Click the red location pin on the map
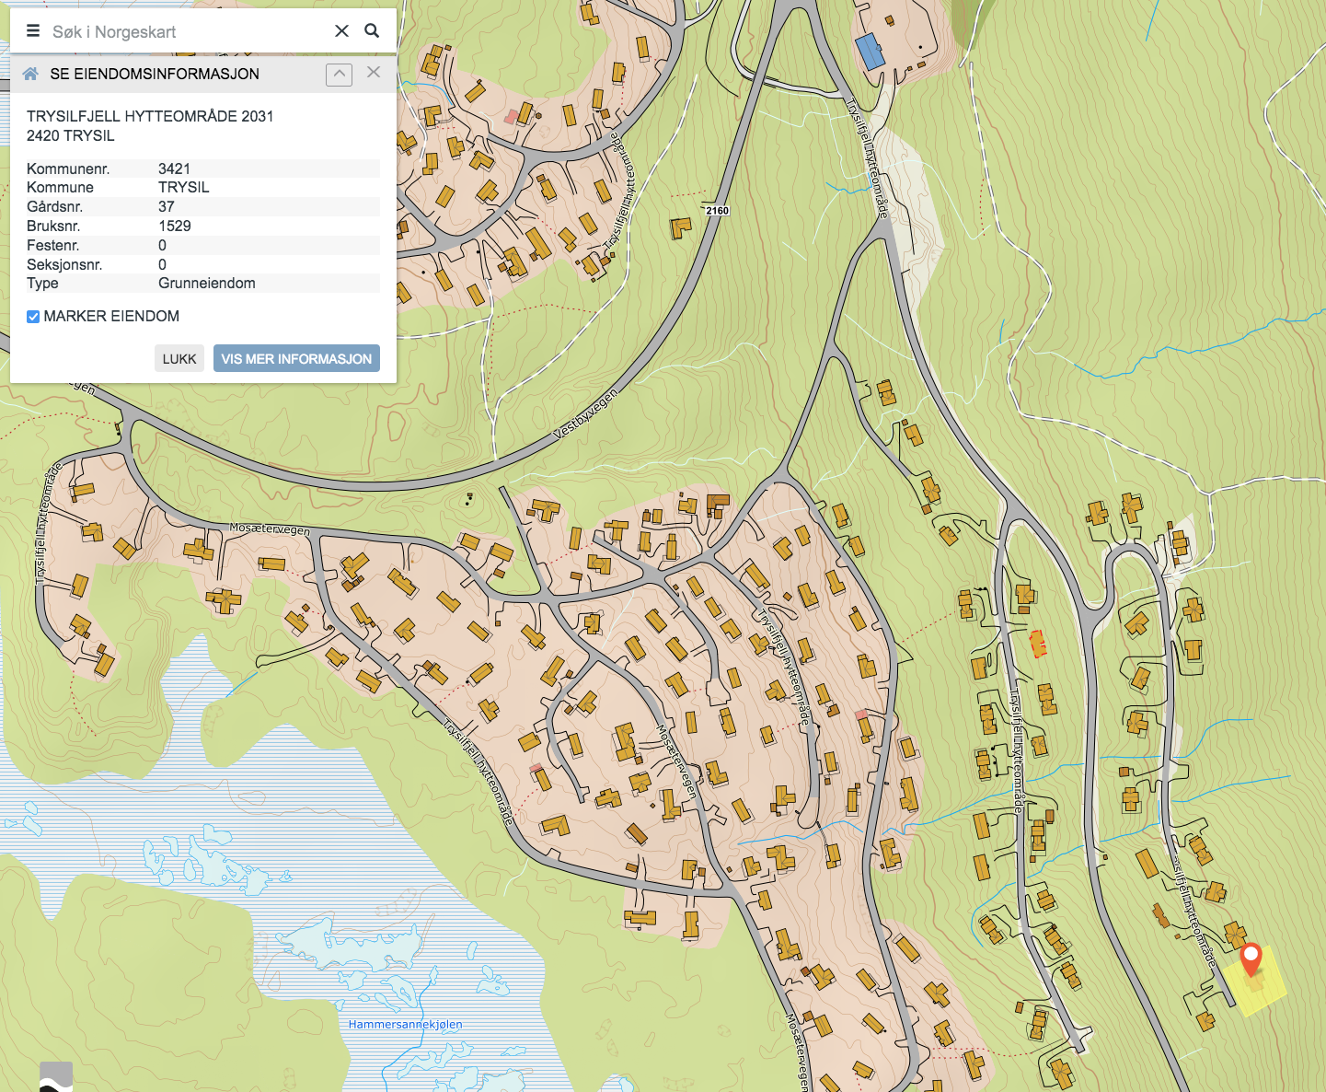The height and width of the screenshot is (1092, 1326). 1251,958
